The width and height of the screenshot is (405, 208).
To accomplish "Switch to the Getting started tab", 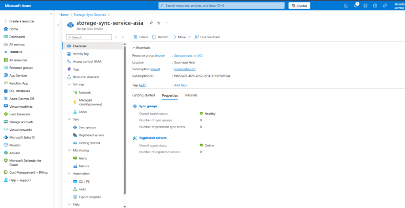I will pos(144,95).
